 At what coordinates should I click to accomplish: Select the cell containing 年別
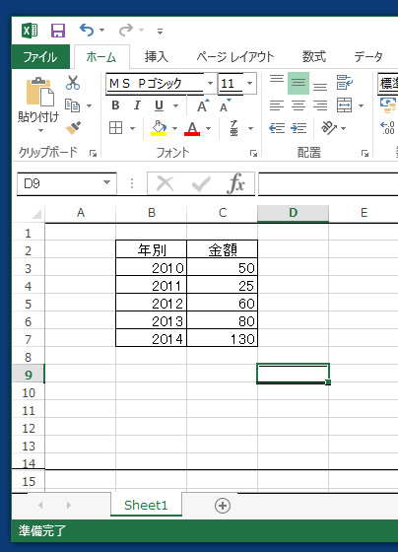tap(152, 249)
